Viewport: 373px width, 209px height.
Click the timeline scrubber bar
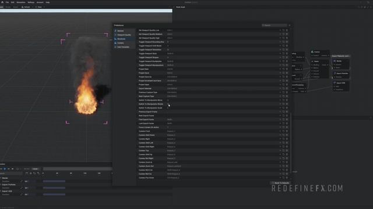(78, 169)
